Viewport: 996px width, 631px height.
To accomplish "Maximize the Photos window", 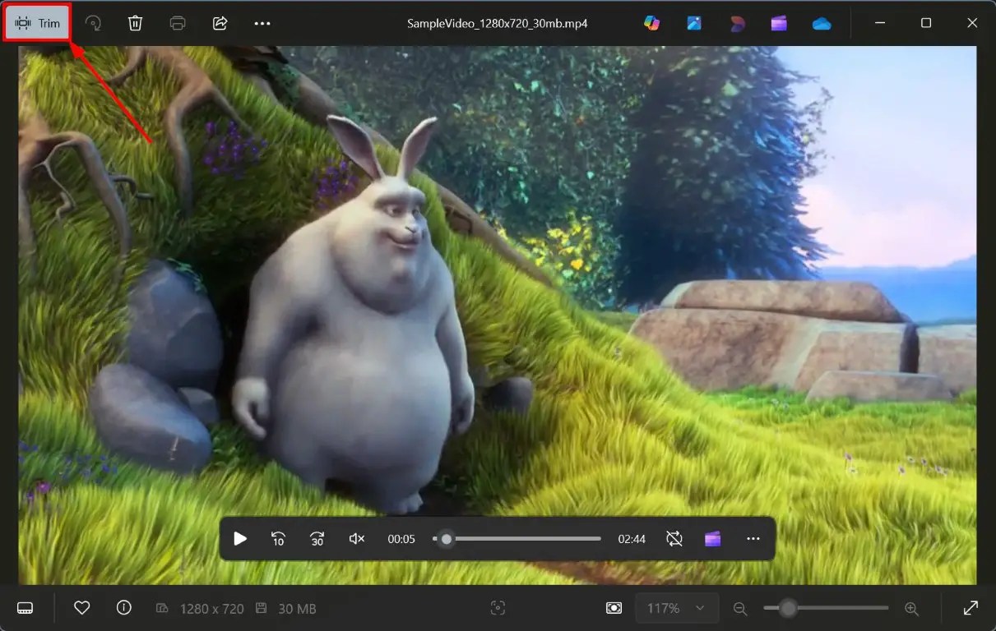I will pos(926,23).
